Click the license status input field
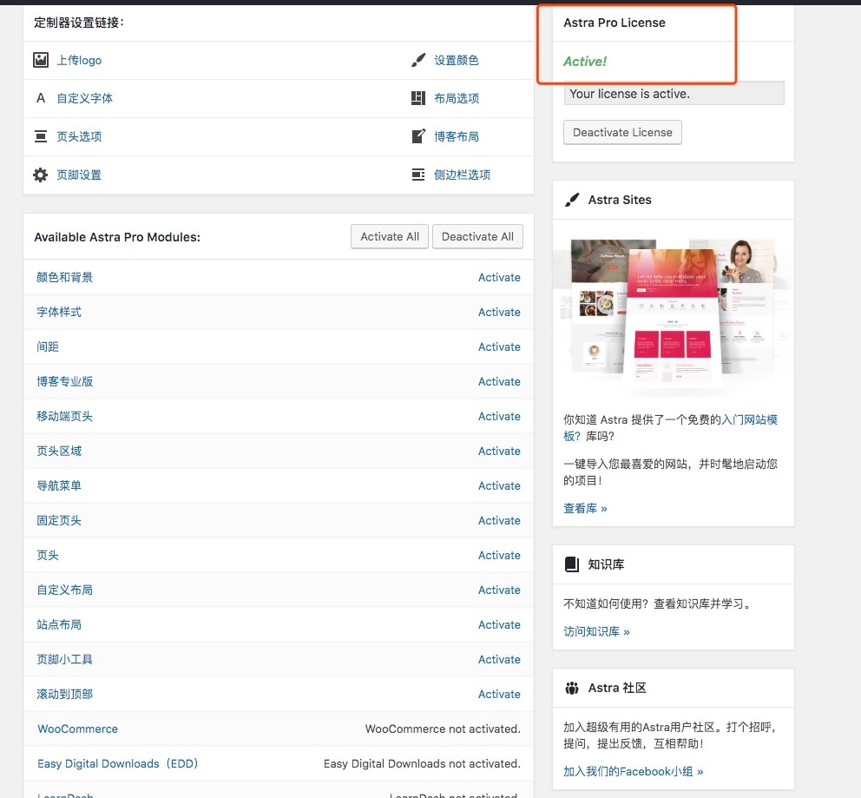Screen dimensions: 861x798 pyautogui.click(x=674, y=93)
